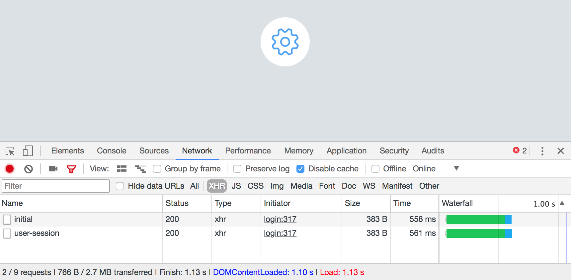Image resolution: width=571 pixels, height=280 pixels.
Task: Click the Load: 1.13 s status text
Action: [342, 272]
